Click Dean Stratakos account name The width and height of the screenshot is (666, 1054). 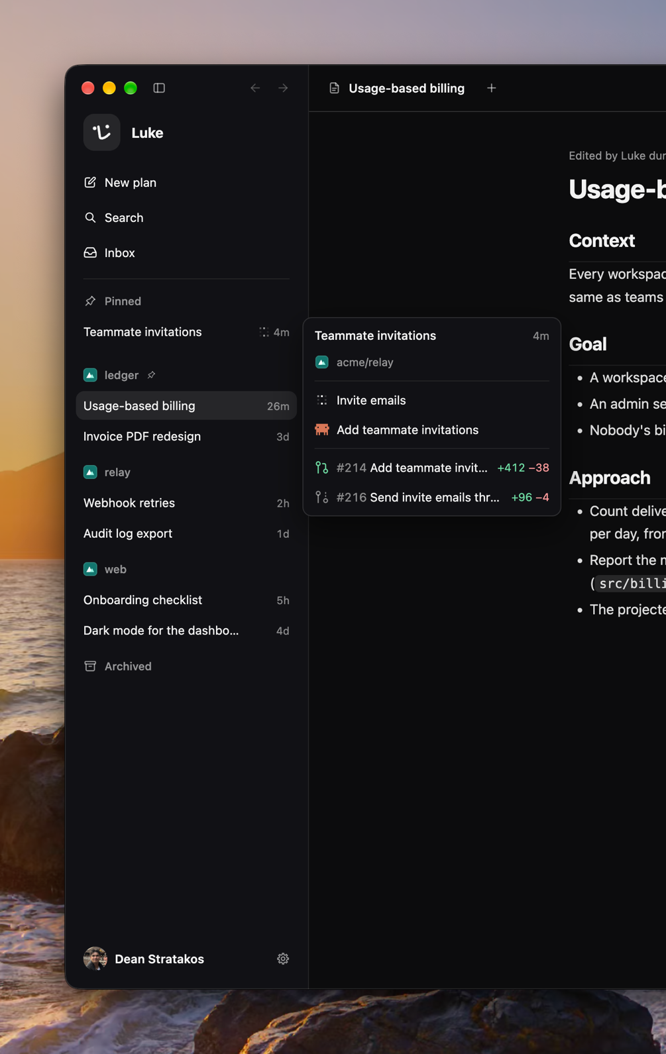point(159,959)
